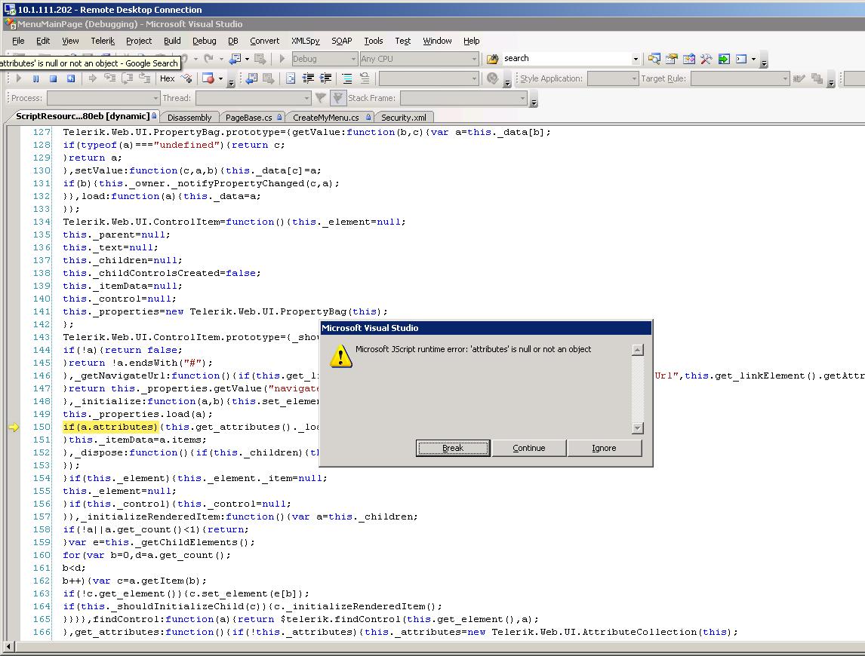Toggle Hex display button
865x656 pixels.
click(x=167, y=79)
